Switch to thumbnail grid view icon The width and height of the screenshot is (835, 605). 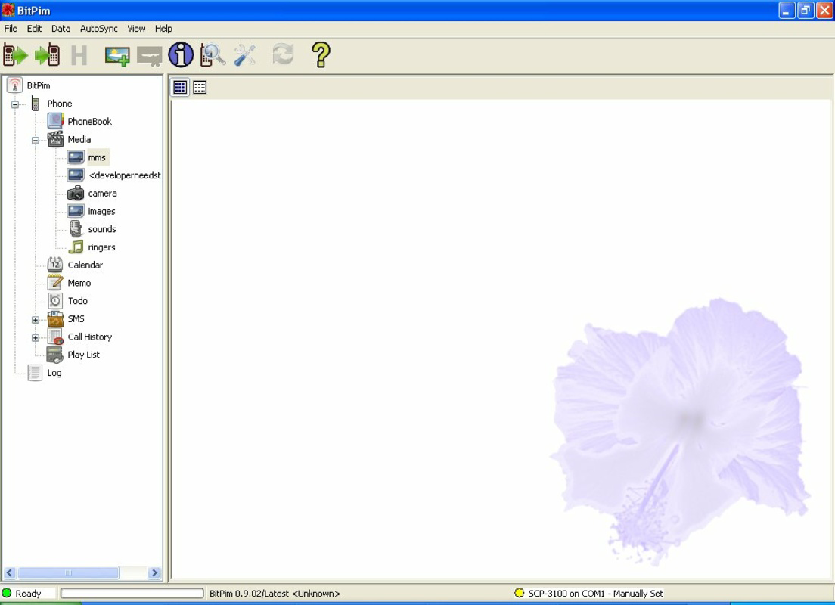click(x=180, y=87)
